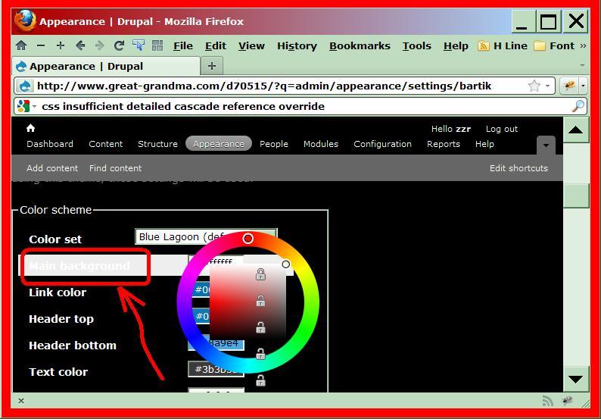Open the Content admin page
The height and width of the screenshot is (419, 601).
(106, 144)
